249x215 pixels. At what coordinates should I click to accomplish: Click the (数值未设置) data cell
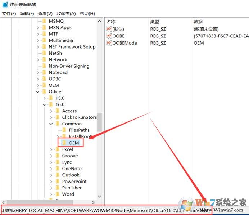click(x=206, y=29)
